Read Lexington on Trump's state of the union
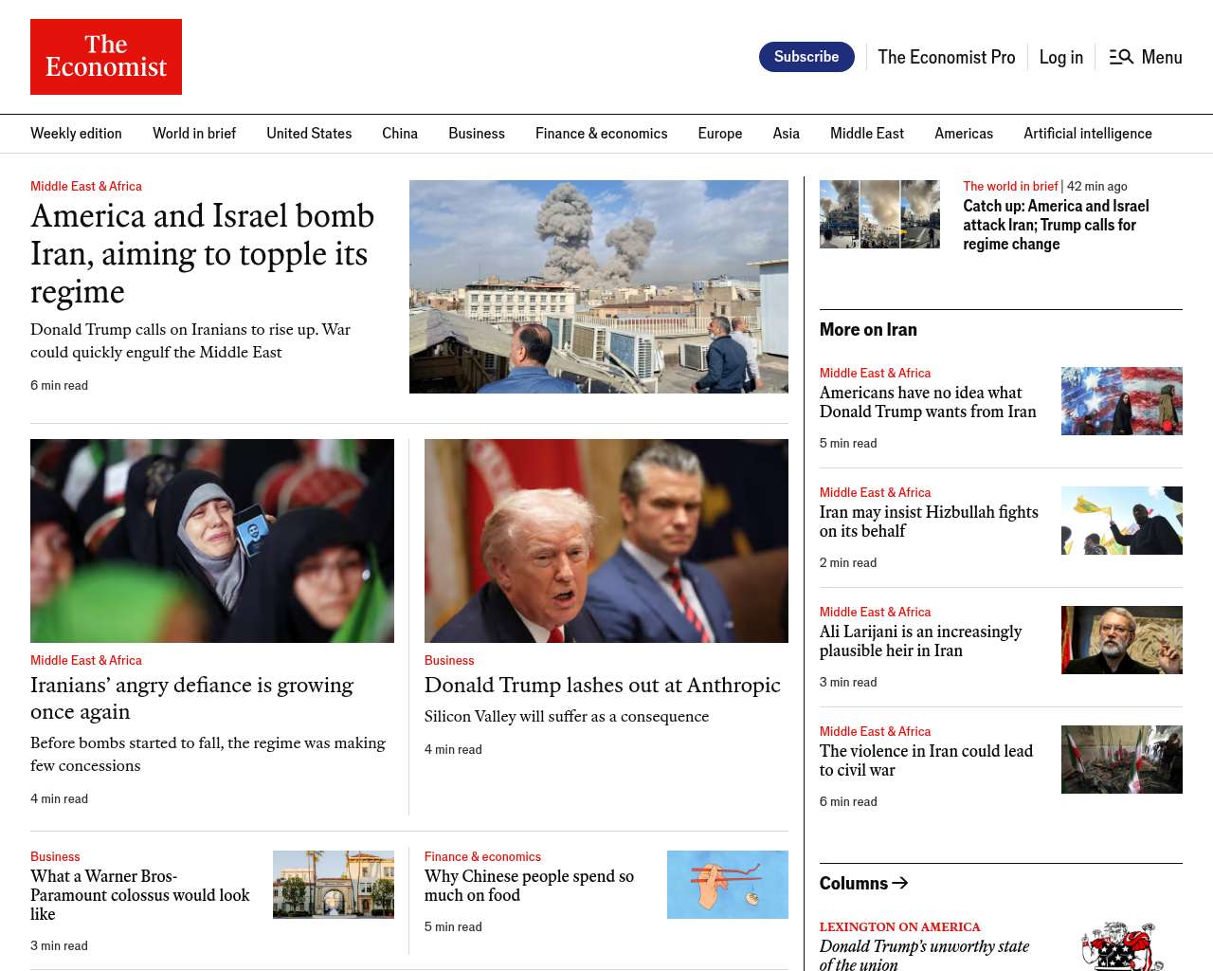Image resolution: width=1213 pixels, height=971 pixels. pos(924,954)
